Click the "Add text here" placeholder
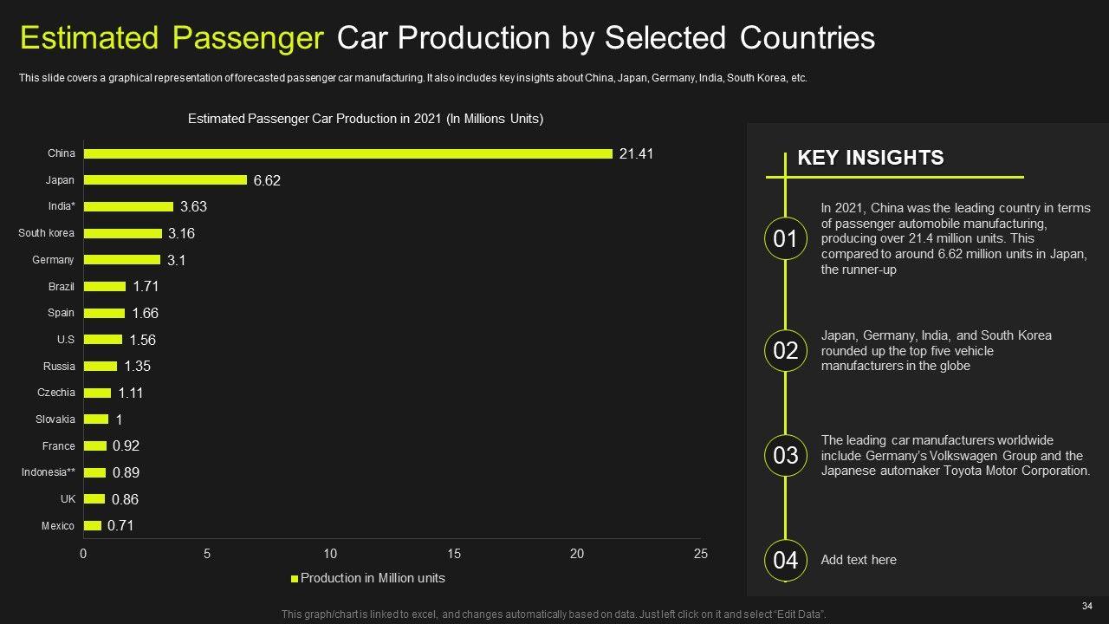Viewport: 1109px width, 624px height. tap(858, 560)
